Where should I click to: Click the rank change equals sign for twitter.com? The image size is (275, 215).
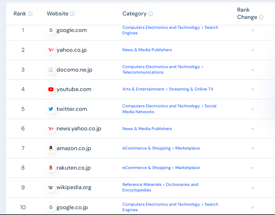pos(253,109)
